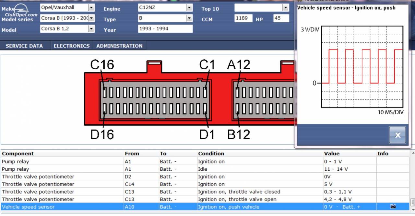Expand the Engine dropdown arrow
The image size is (415, 216).
(189, 7)
